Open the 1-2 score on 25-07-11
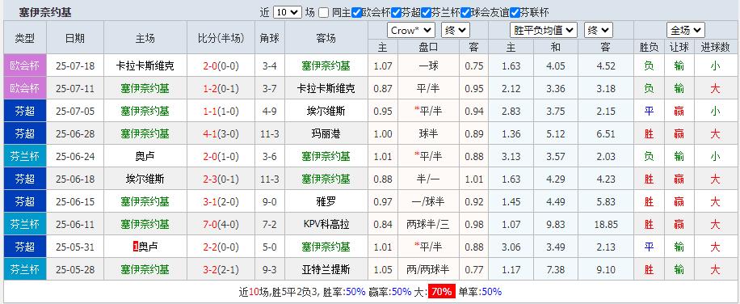This screenshot has height=304, width=740. 209,88
